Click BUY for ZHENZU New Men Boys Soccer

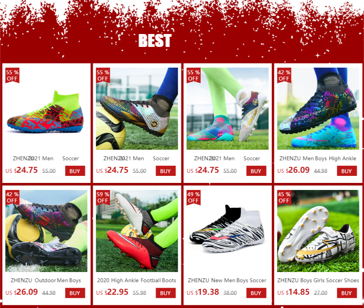pyautogui.click(x=256, y=293)
